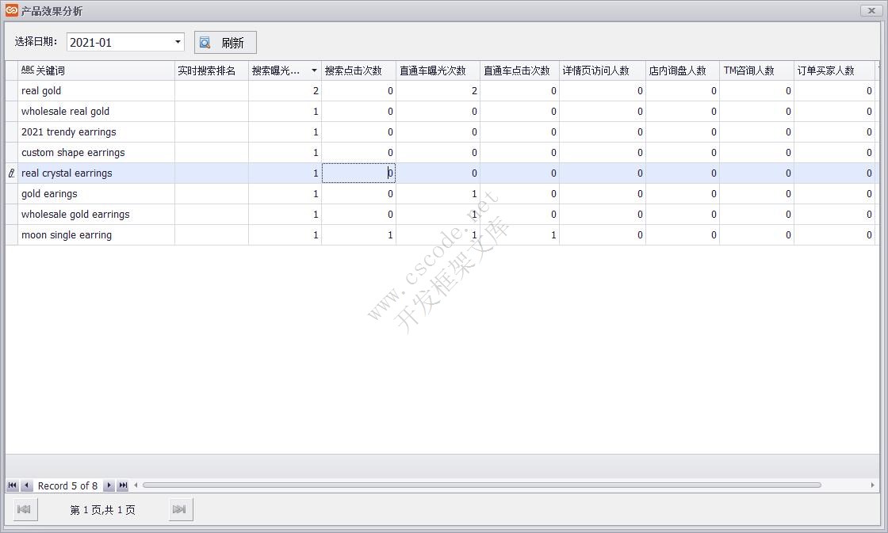Image resolution: width=888 pixels, height=533 pixels.
Task: Select the 'real crystal earrings' keyword cell
Action: coord(96,173)
